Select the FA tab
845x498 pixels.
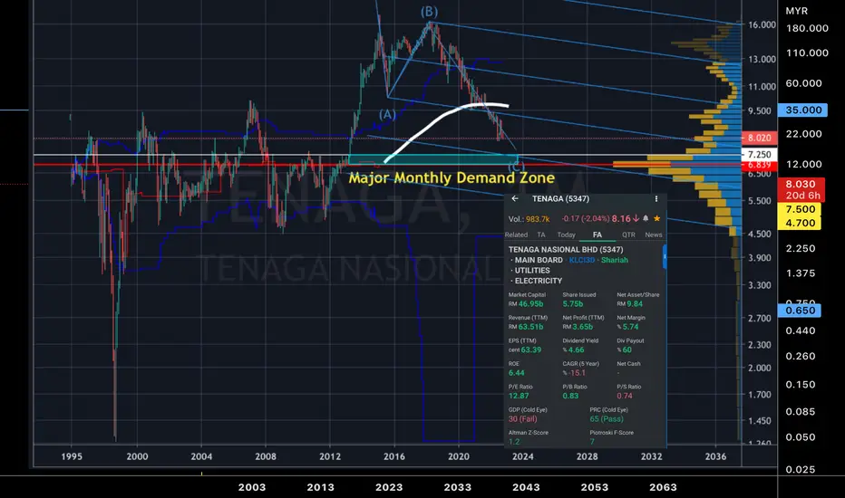[597, 235]
